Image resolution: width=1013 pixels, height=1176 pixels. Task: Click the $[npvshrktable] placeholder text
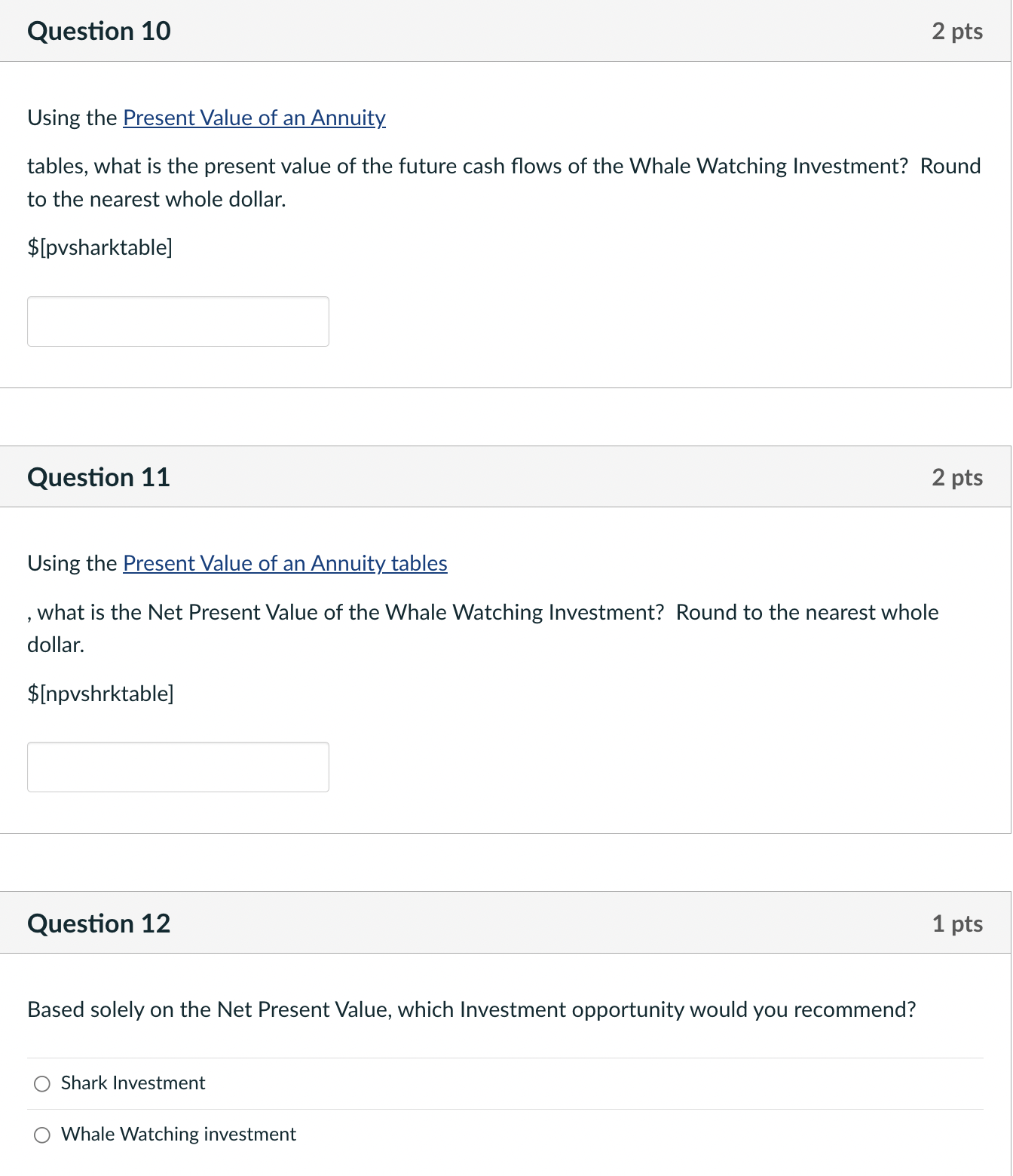click(101, 694)
